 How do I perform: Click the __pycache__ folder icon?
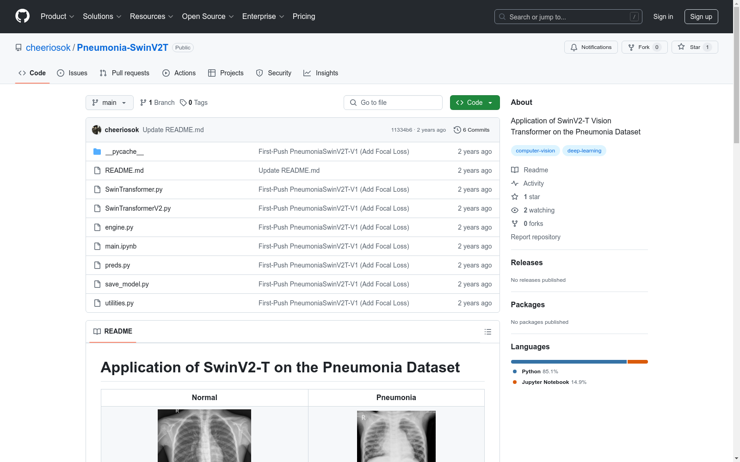97,152
